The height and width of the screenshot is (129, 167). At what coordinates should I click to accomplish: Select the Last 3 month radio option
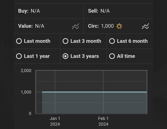65,41
